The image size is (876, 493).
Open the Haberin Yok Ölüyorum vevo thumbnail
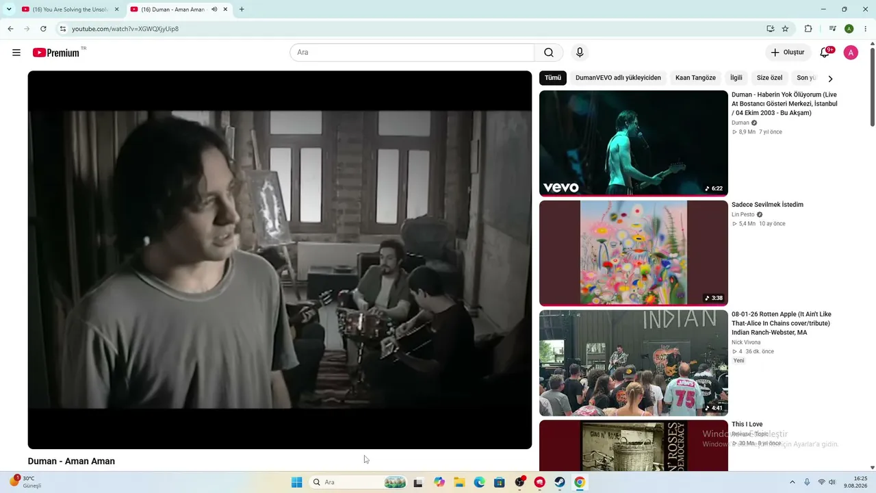[x=634, y=143]
